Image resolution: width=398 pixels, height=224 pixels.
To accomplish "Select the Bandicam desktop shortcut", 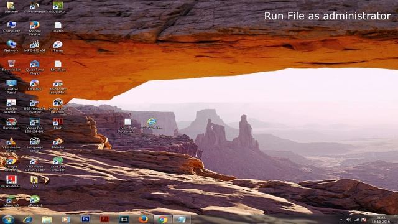I will click(x=11, y=124).
